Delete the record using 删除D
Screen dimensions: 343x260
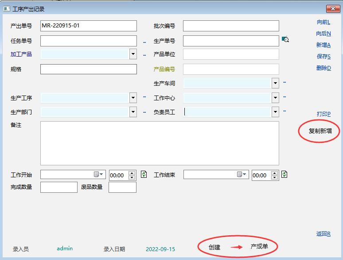(324, 68)
